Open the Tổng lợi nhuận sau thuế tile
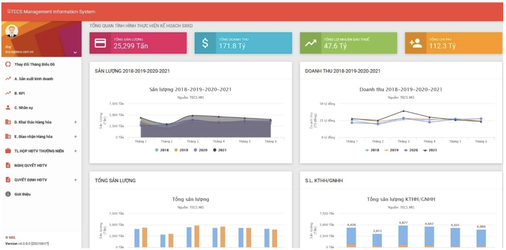This screenshot has width=506, height=250. (348, 43)
